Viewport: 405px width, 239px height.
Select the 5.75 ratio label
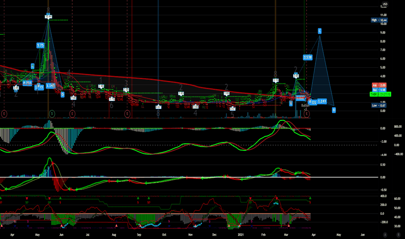[x=40, y=46]
